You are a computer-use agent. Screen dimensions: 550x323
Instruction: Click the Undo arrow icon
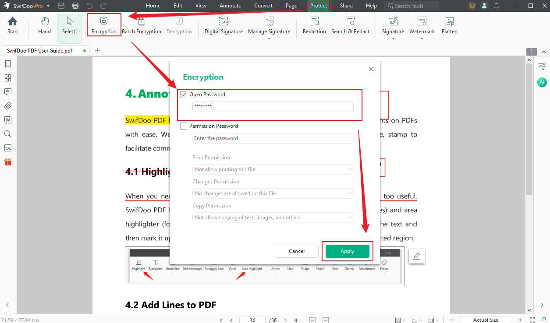pyautogui.click(x=89, y=6)
